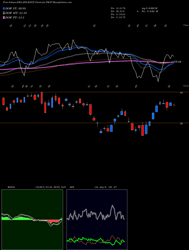Click the ADX panel heading
The image size is (189, 250).
click(72, 187)
